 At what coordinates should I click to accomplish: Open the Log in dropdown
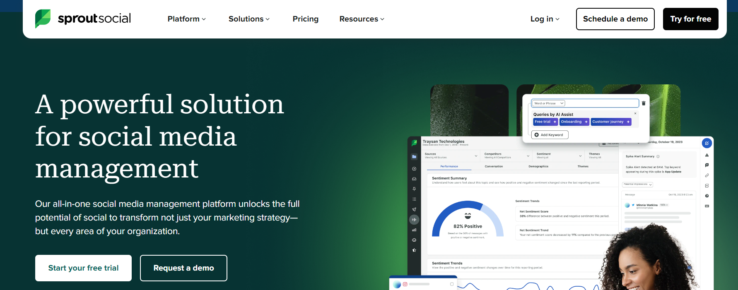(545, 19)
